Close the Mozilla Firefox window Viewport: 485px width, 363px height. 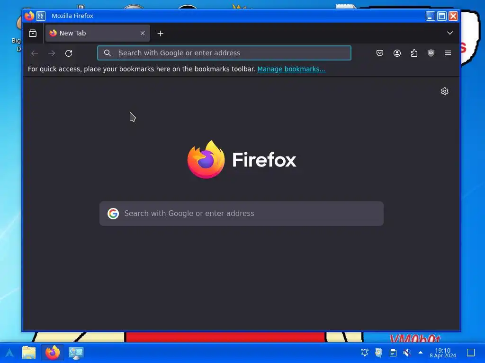(453, 16)
